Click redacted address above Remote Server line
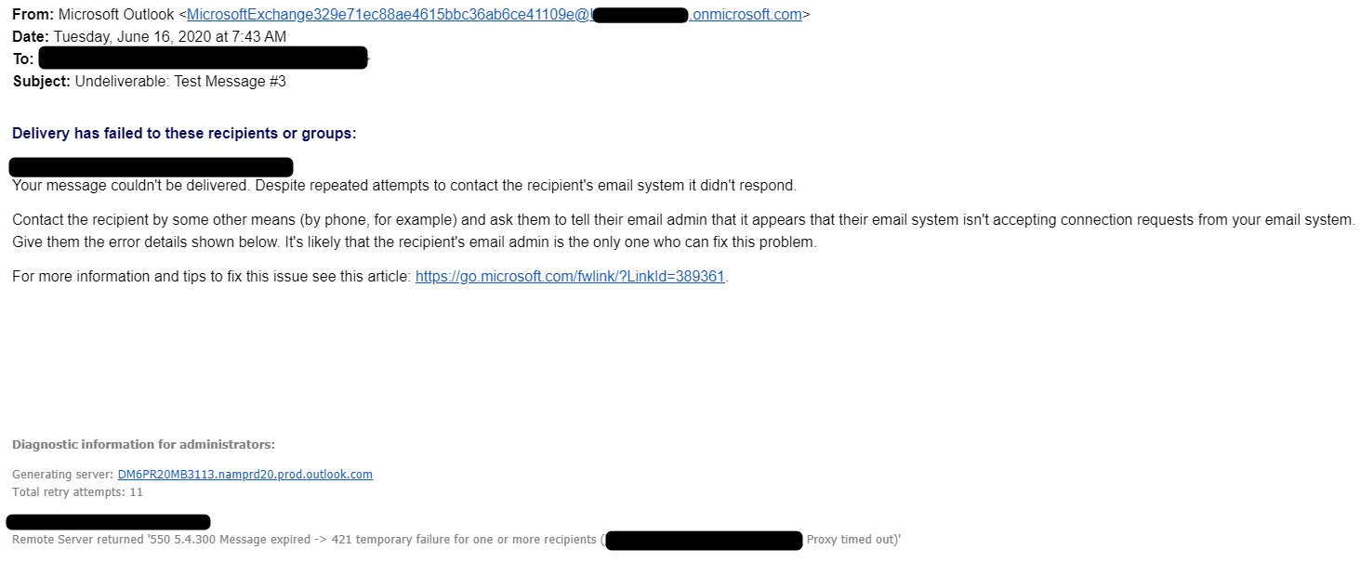The height and width of the screenshot is (562, 1360). (x=109, y=522)
